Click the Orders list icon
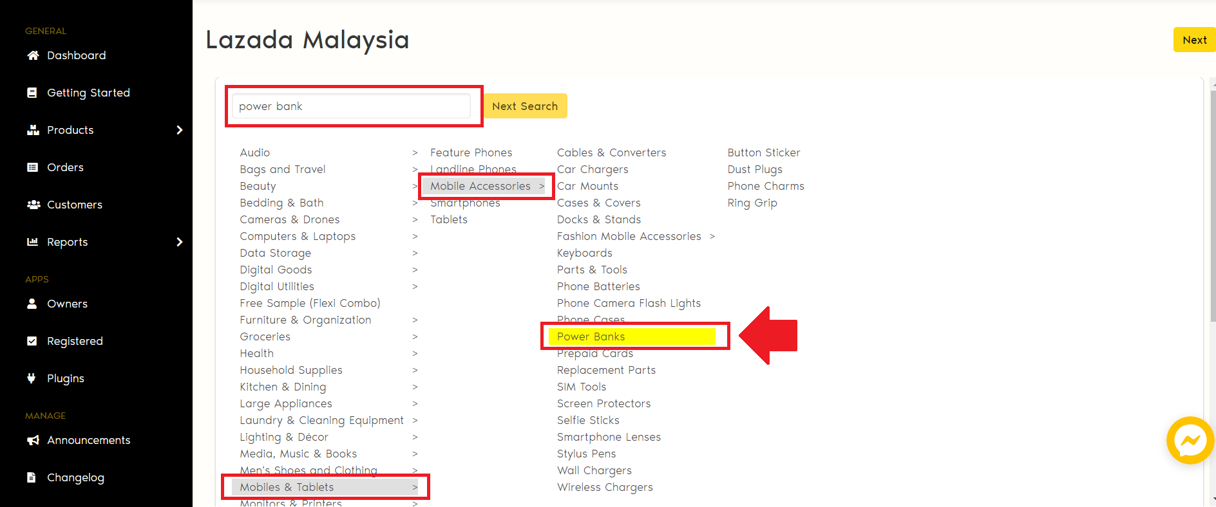The image size is (1216, 507). (x=32, y=167)
